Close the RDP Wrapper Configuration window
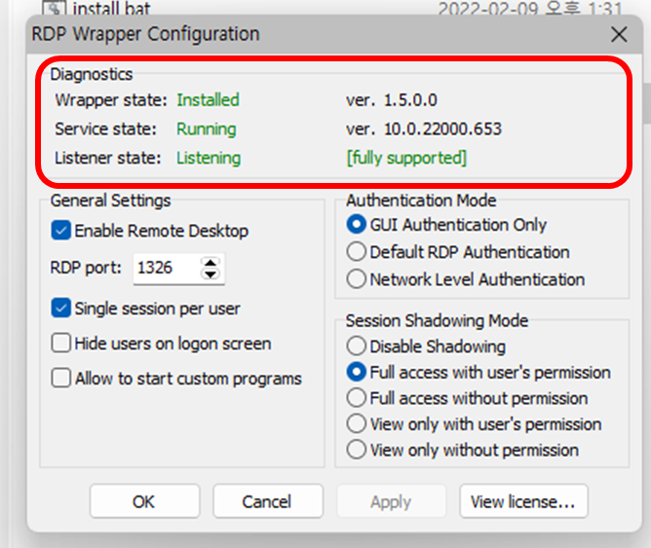651x548 pixels. pyautogui.click(x=619, y=34)
